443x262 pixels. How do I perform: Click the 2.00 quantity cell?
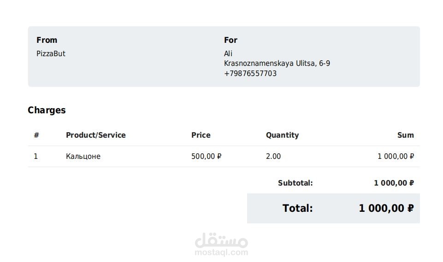point(273,157)
